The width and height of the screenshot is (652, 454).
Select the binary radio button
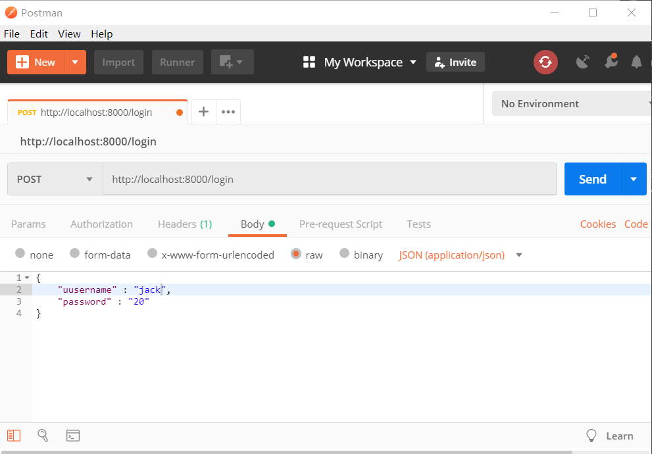point(344,253)
